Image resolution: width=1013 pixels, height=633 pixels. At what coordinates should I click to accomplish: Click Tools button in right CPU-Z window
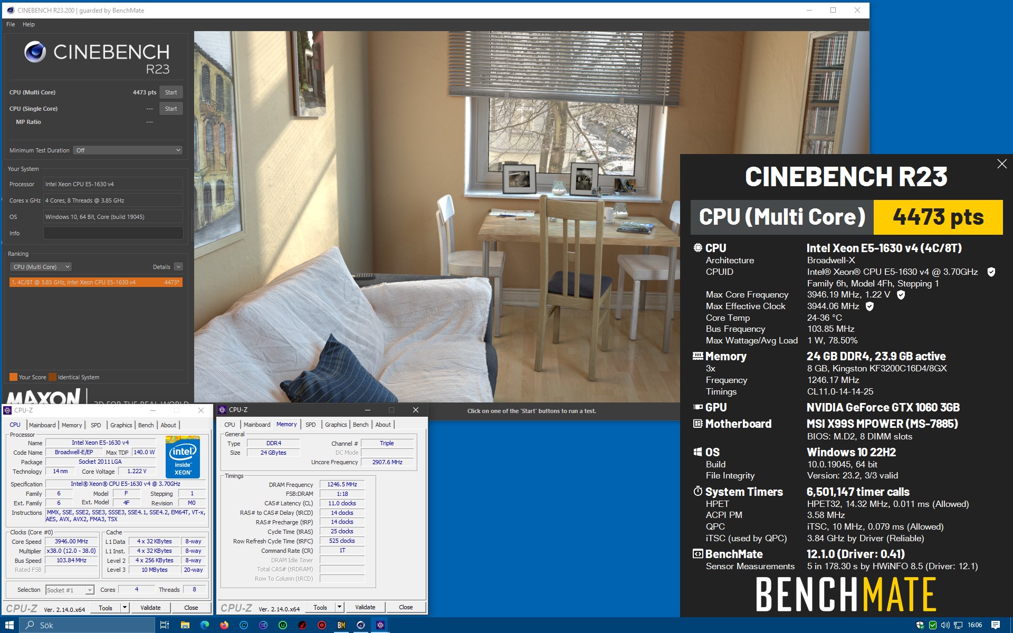pyautogui.click(x=320, y=607)
